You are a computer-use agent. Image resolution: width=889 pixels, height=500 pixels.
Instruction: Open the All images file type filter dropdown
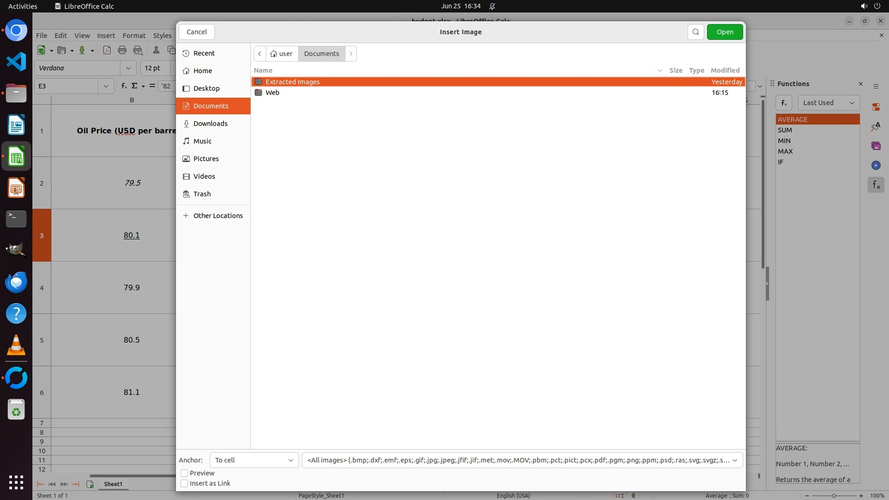click(x=522, y=460)
